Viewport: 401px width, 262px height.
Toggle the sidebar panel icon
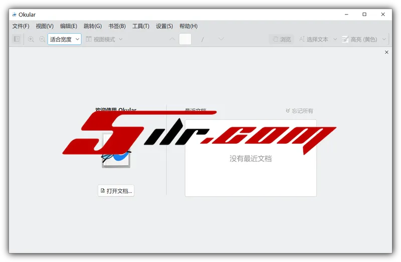(x=17, y=39)
